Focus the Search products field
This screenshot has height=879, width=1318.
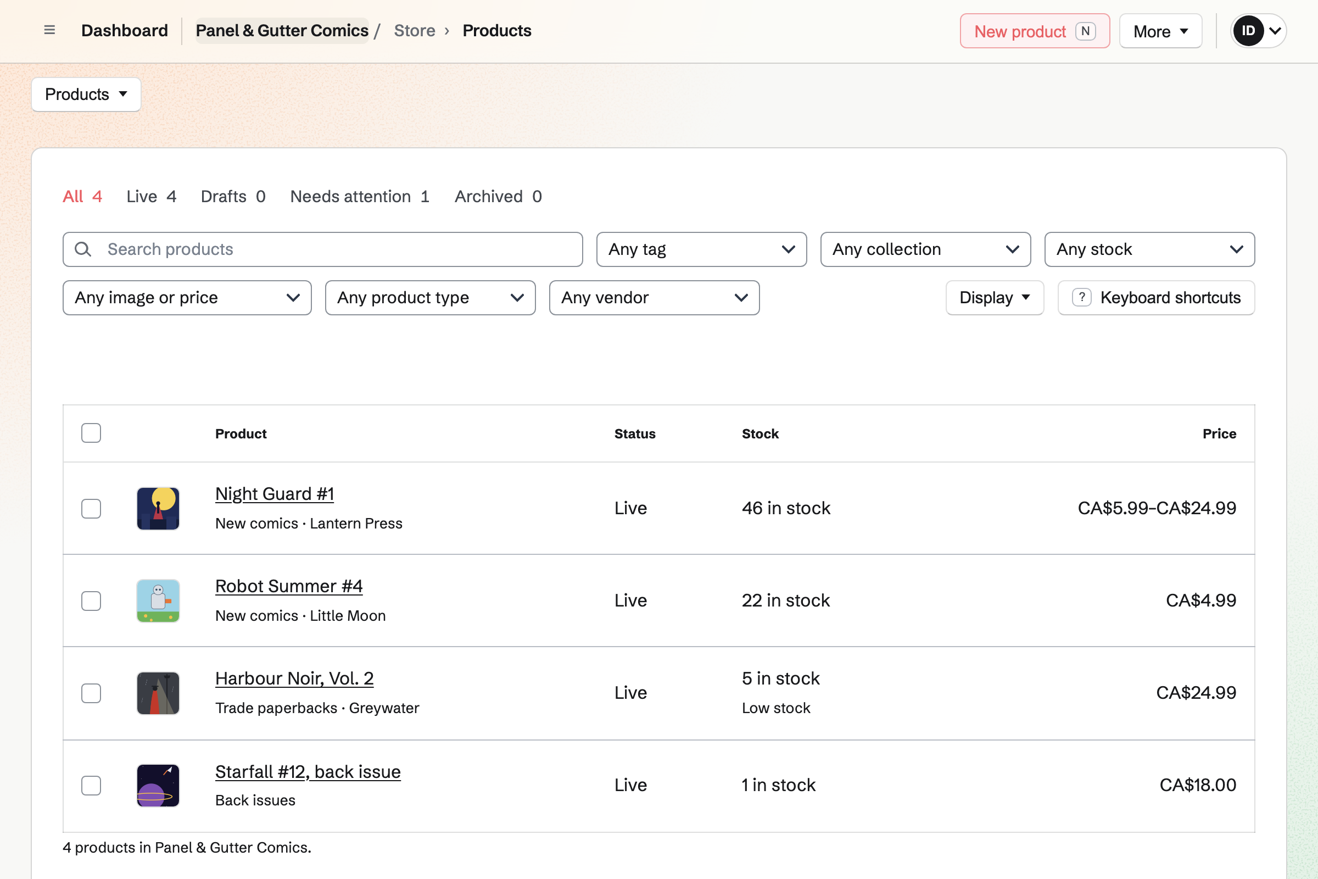(323, 249)
